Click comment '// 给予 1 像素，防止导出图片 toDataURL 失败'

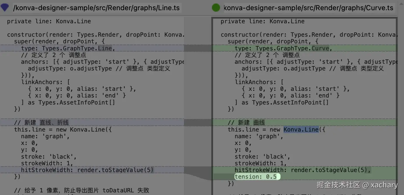point(81,190)
